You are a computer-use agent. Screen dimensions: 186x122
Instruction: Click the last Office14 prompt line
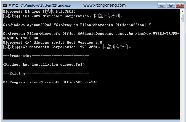click(x=50, y=82)
